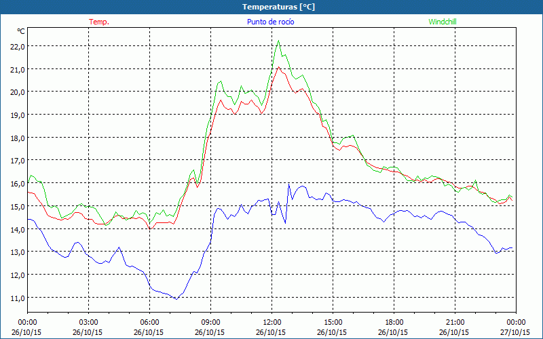Click the 'Temperaturas [°C]' chart title

(x=278, y=7)
